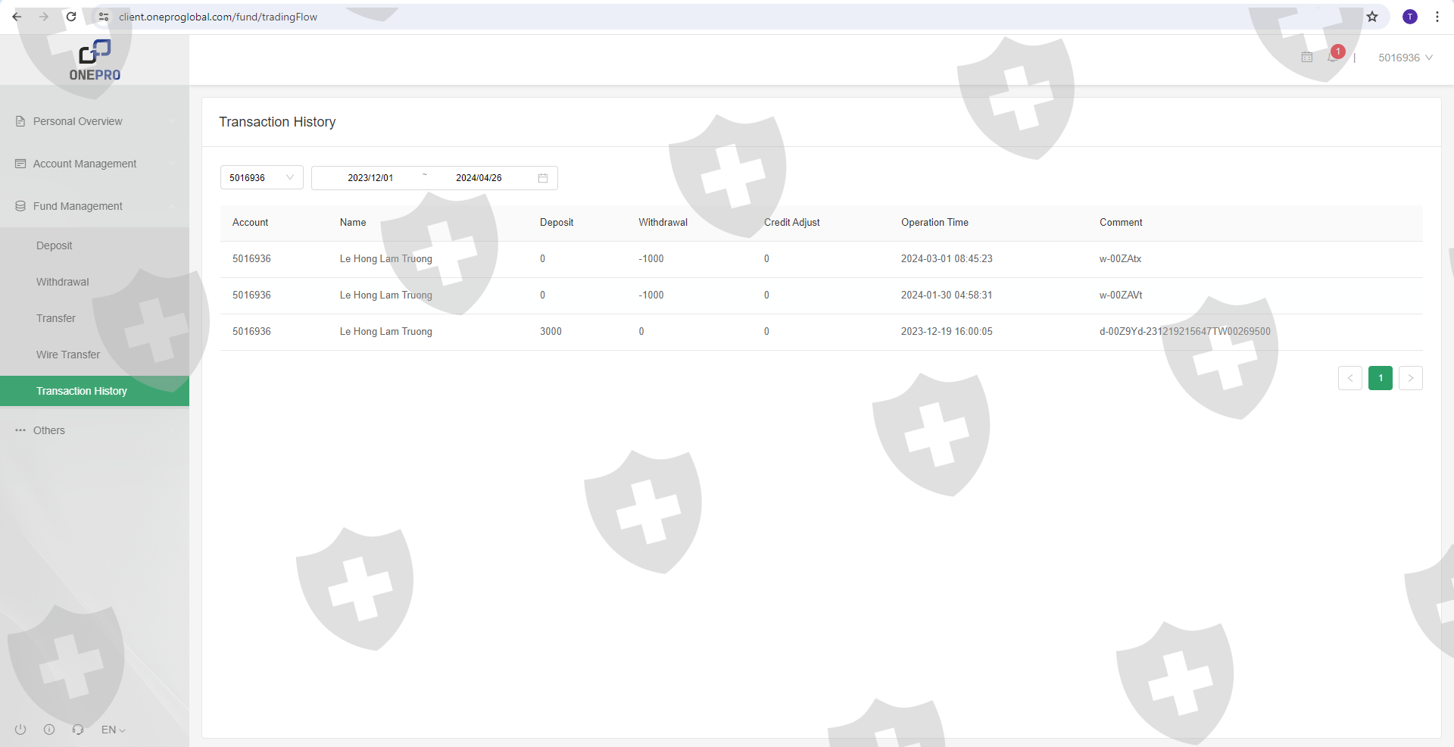Open the notification bell
Image resolution: width=1454 pixels, height=747 pixels.
(1332, 58)
